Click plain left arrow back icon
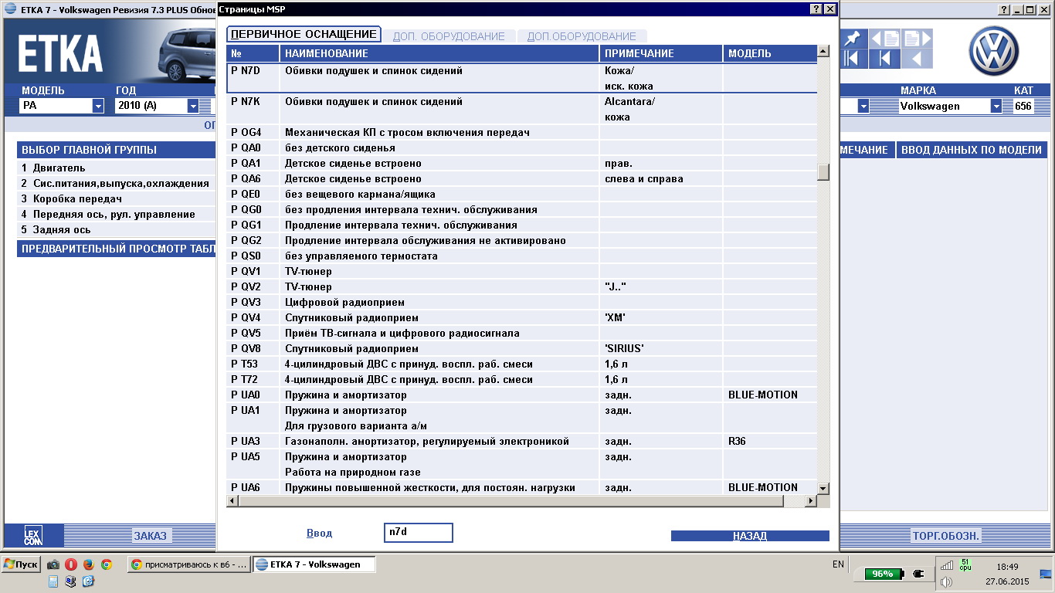The image size is (1055, 593). click(918, 59)
